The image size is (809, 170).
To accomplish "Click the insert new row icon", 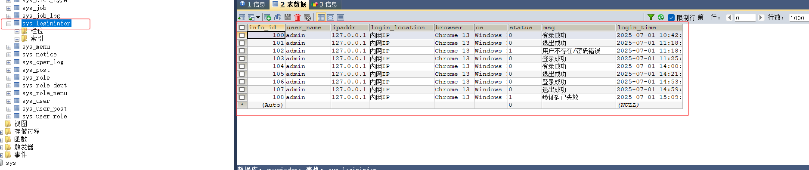I will 267,17.
